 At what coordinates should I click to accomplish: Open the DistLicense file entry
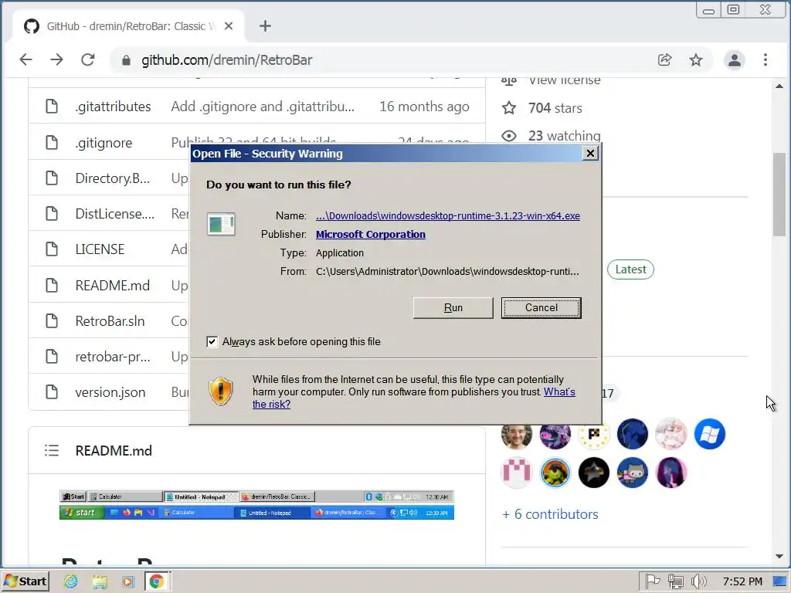click(x=114, y=214)
